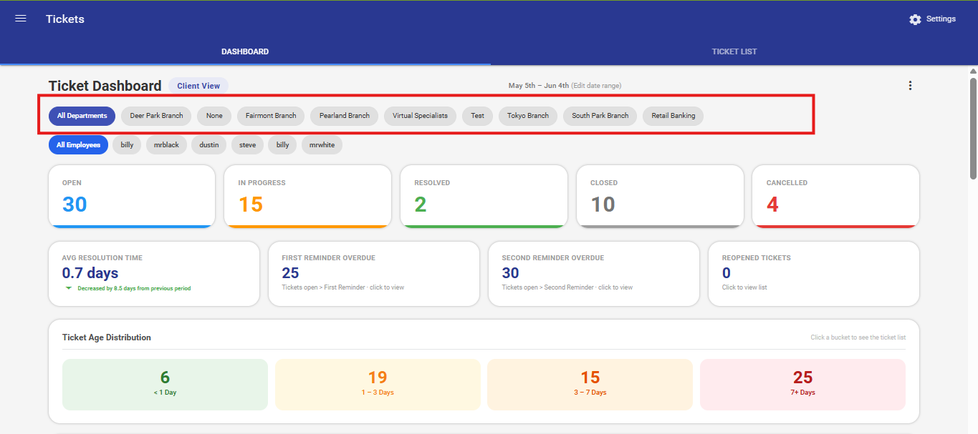Filter by Tokyo Branch department

point(528,116)
